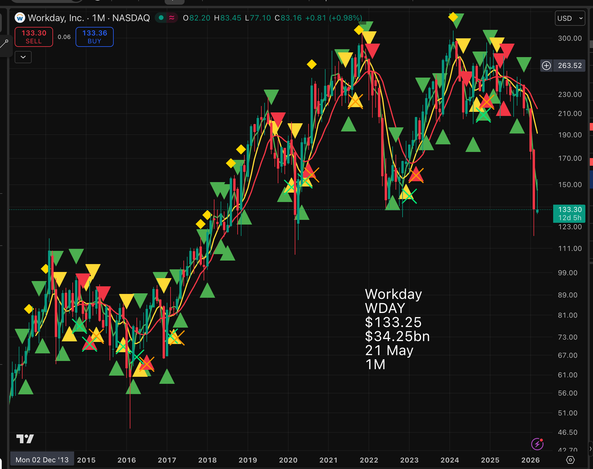This screenshot has width=593, height=469.
Task: Open chart settings hexagon gear icon
Action: (570, 460)
